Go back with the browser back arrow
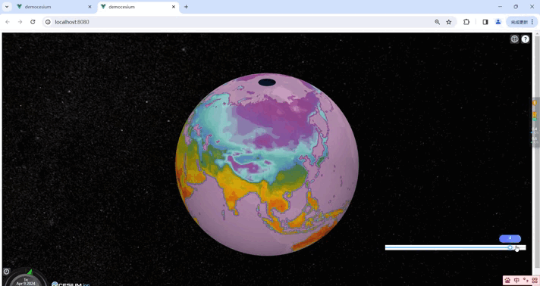The image size is (540, 286). [8, 22]
